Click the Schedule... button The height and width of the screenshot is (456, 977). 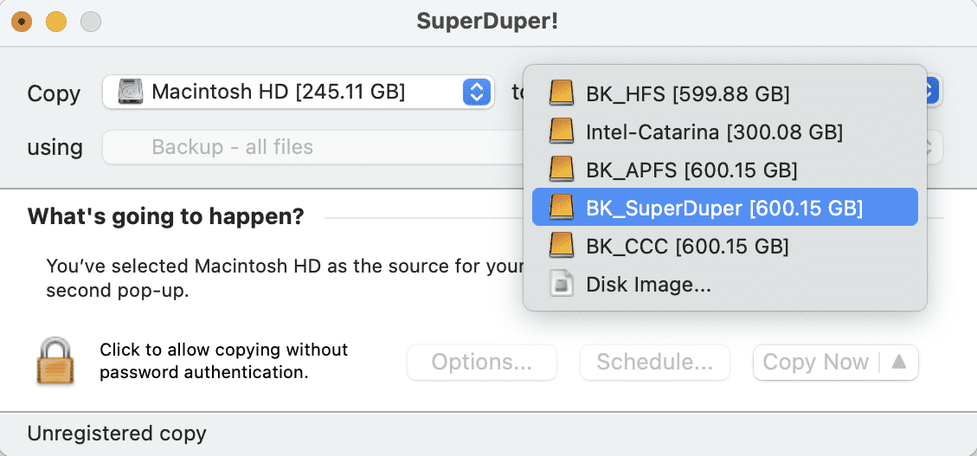click(x=655, y=362)
